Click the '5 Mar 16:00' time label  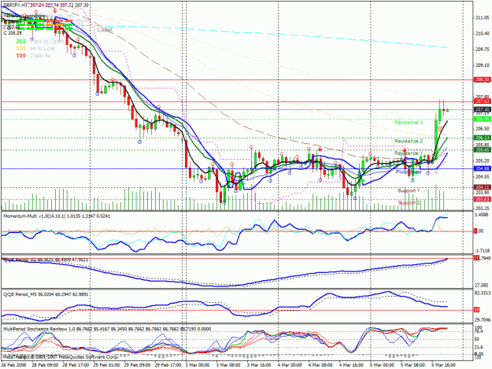(444, 365)
